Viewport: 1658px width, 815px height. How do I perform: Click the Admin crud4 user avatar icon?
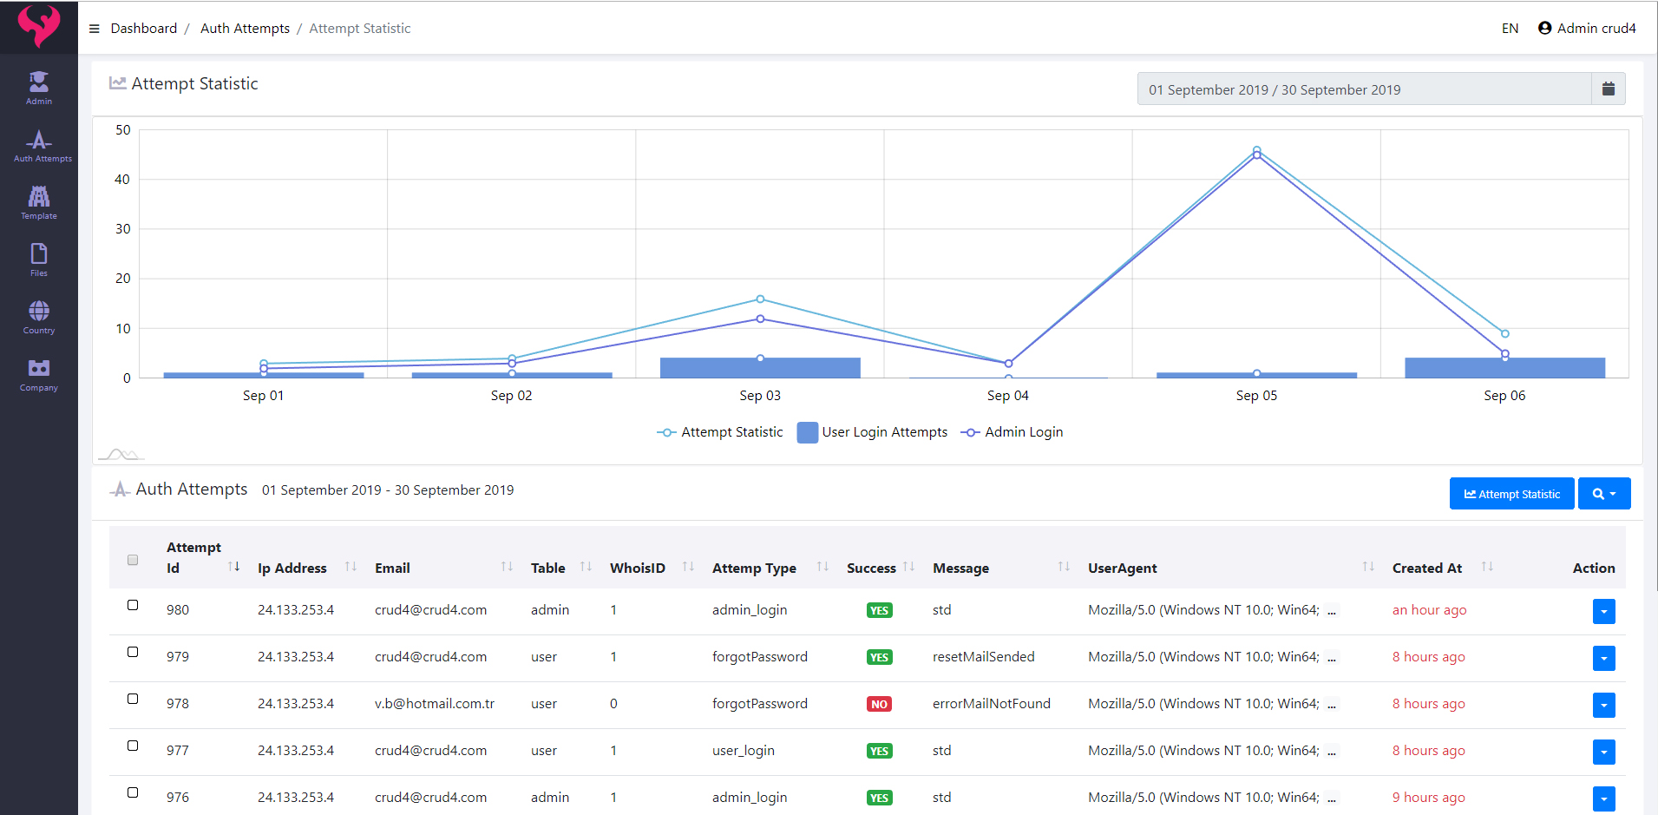pyautogui.click(x=1544, y=28)
